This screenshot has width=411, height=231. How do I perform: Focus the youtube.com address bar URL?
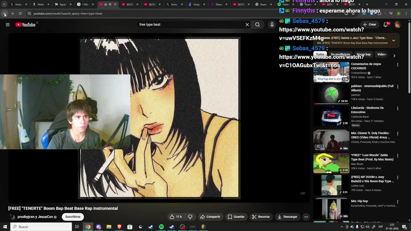click(x=68, y=13)
